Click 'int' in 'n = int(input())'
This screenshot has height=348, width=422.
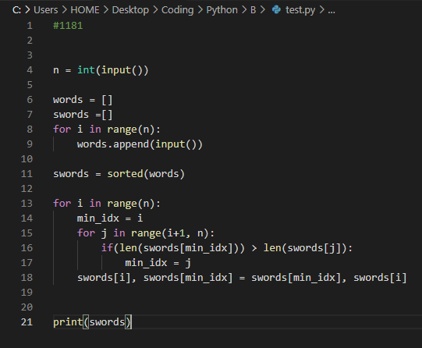(x=86, y=70)
